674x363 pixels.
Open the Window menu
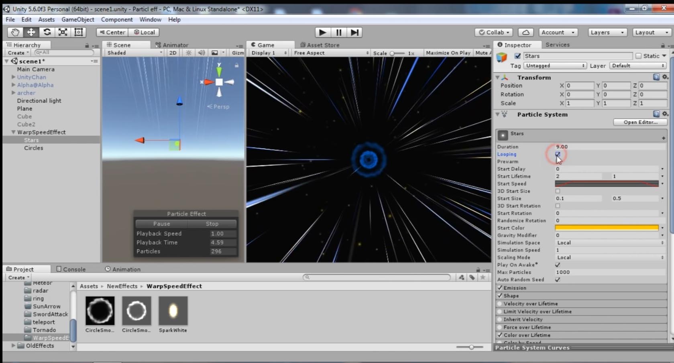pos(150,19)
